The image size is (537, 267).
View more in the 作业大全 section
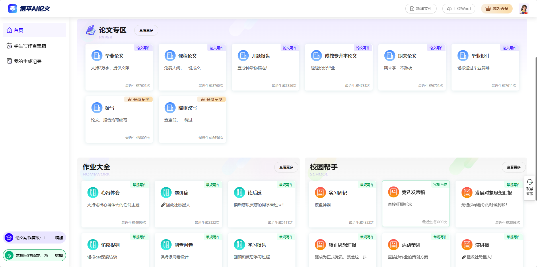click(286, 167)
